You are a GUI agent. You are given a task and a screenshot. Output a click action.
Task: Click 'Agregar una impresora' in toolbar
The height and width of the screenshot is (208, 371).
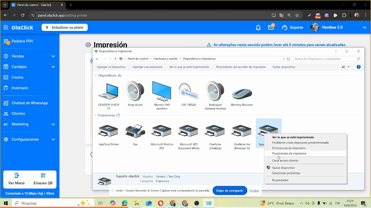tap(148, 67)
